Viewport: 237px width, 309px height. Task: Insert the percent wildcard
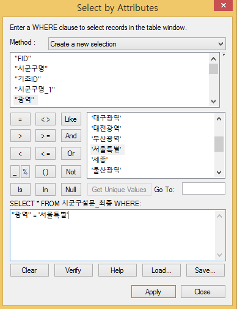[x=25, y=172]
